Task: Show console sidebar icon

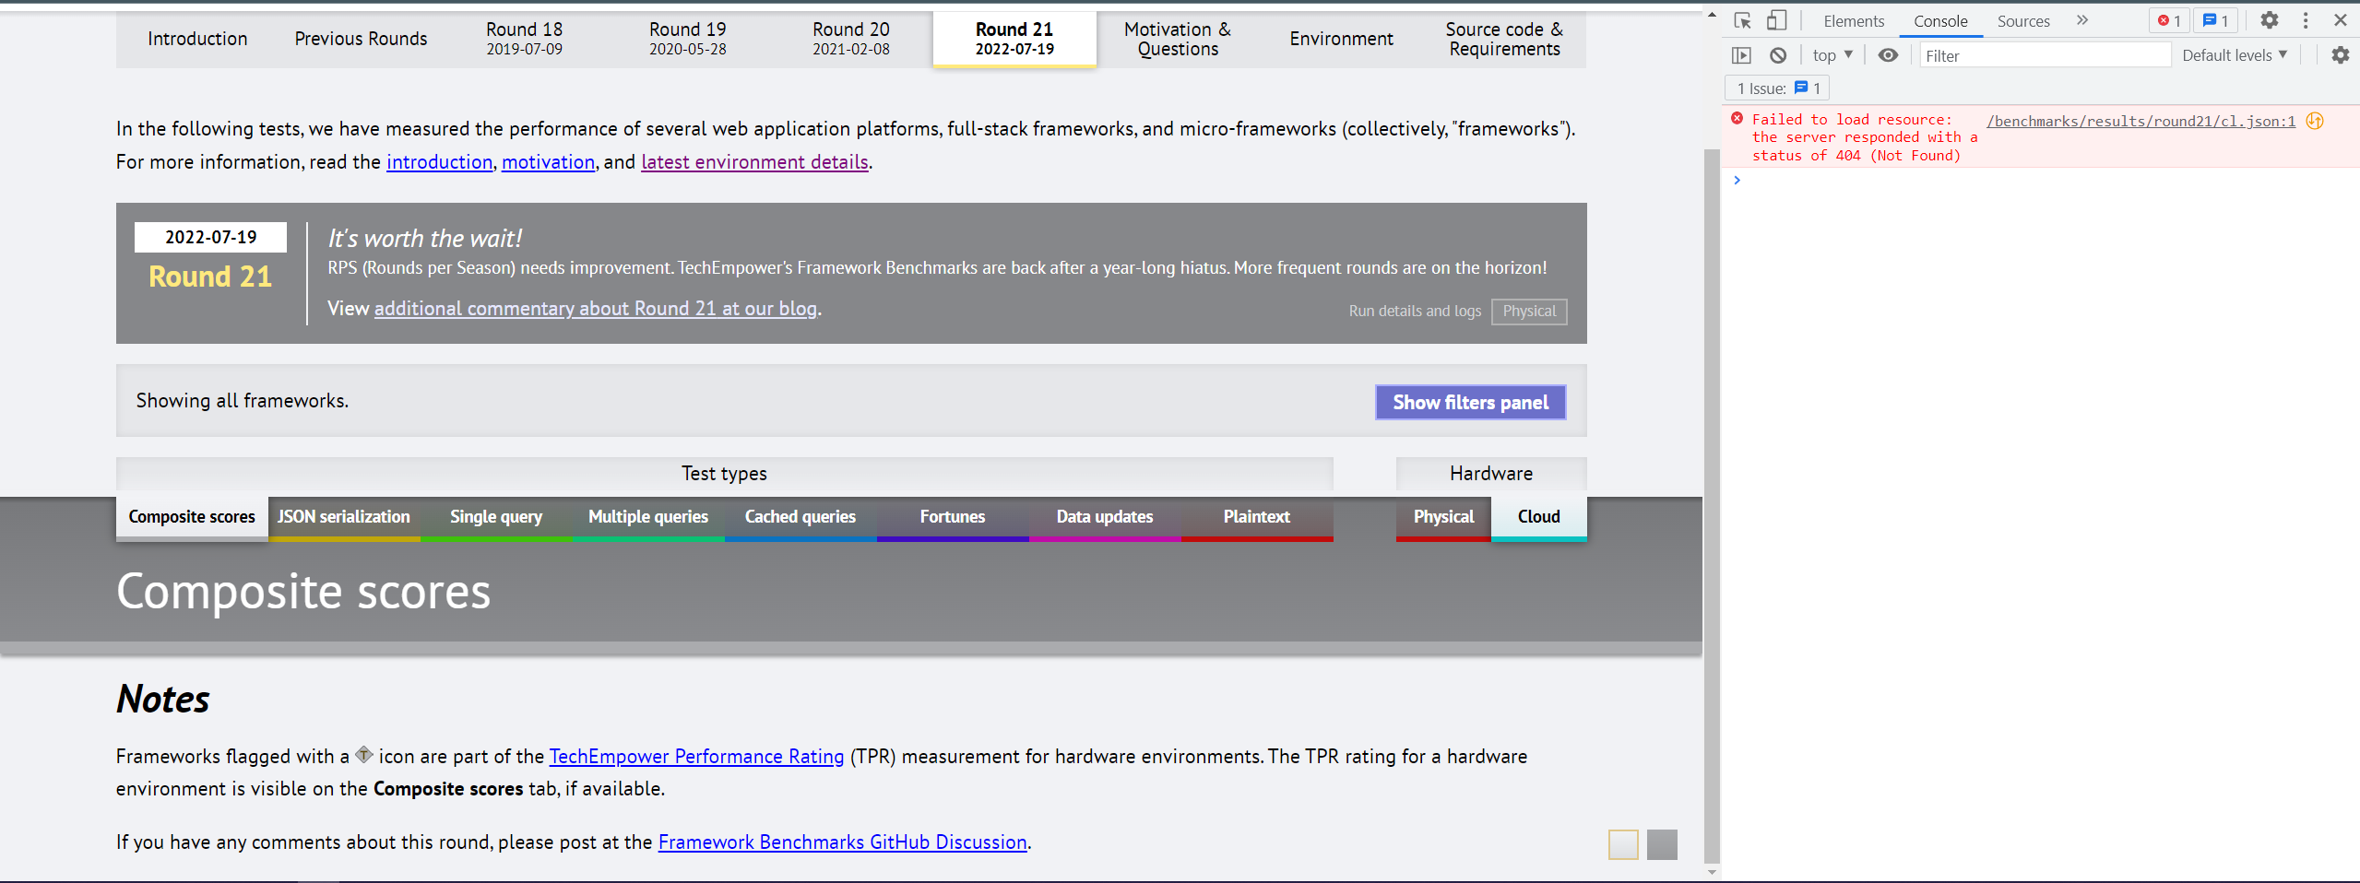Action: point(1741,55)
